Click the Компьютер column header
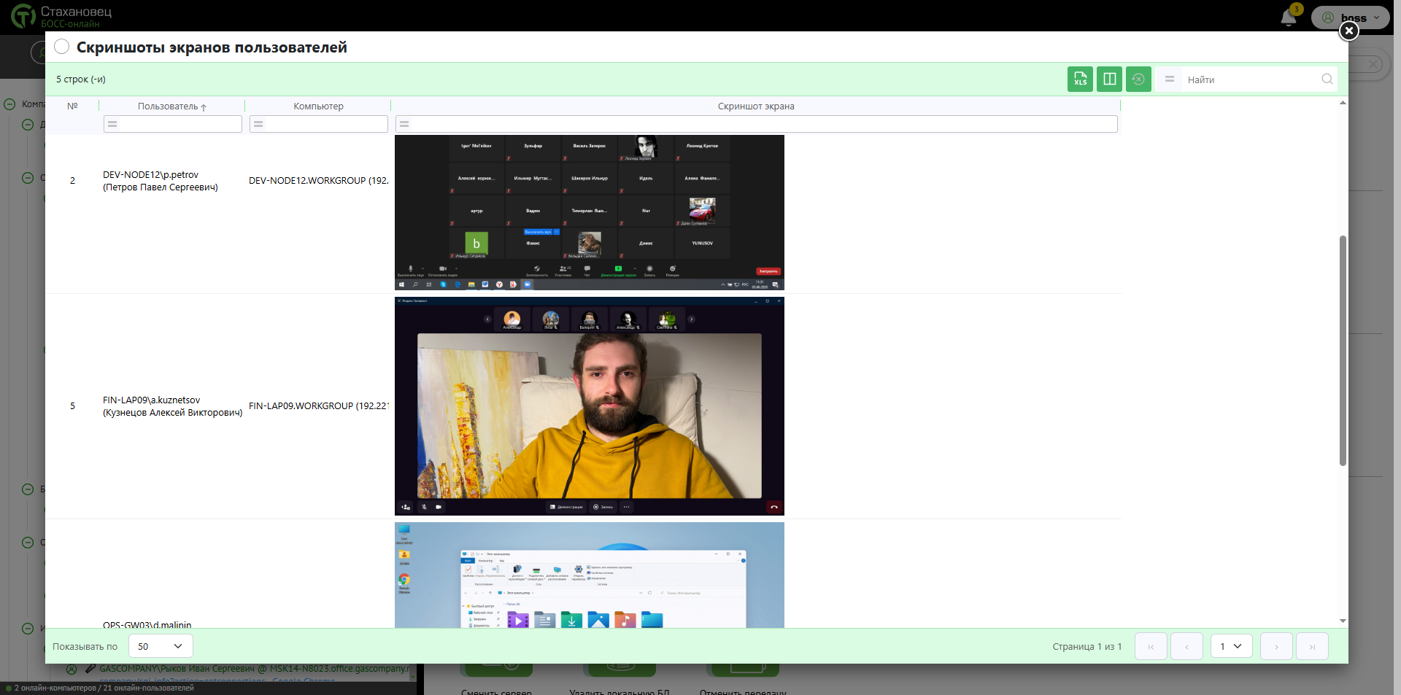1401x695 pixels. point(318,106)
